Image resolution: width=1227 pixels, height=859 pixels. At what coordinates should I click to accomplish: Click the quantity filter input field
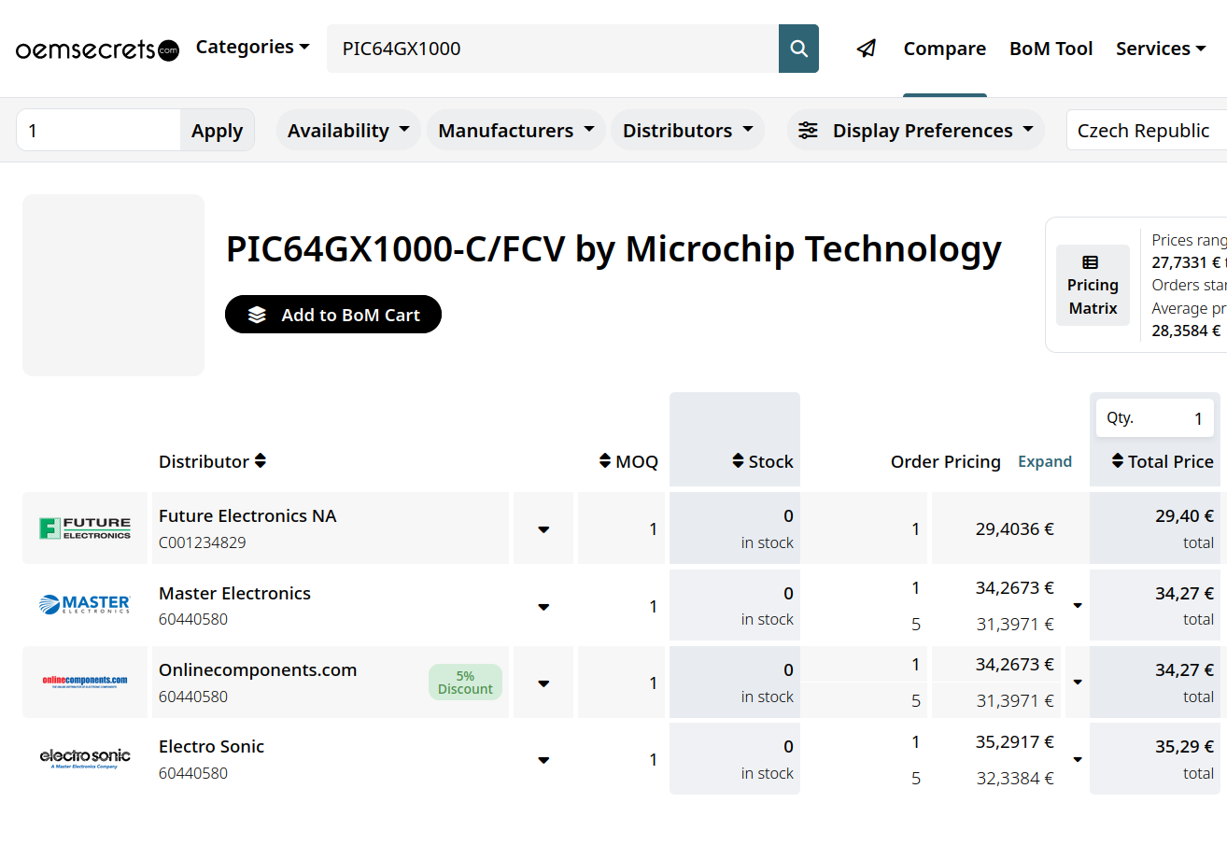click(99, 131)
